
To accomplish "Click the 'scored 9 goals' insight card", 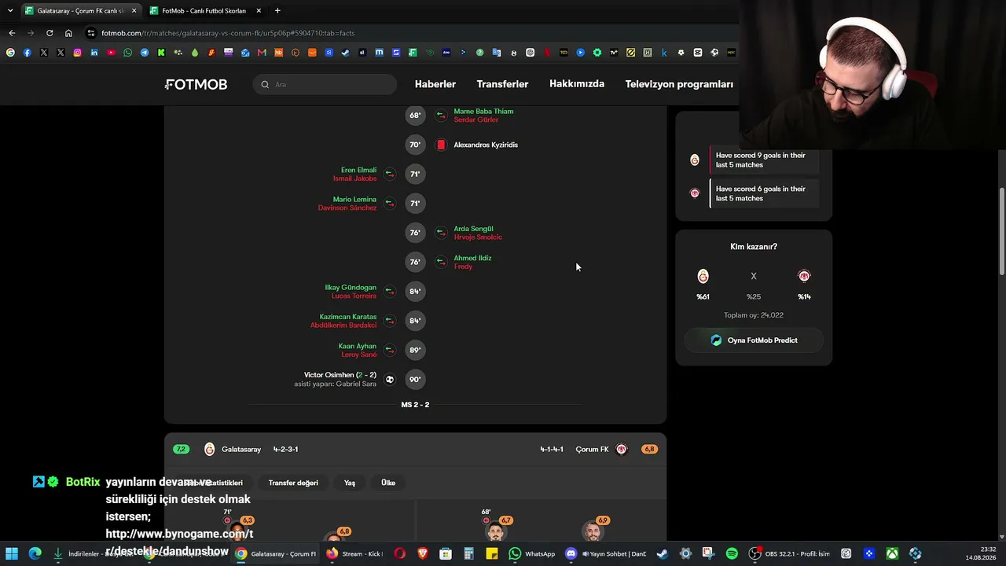I will (x=764, y=160).
